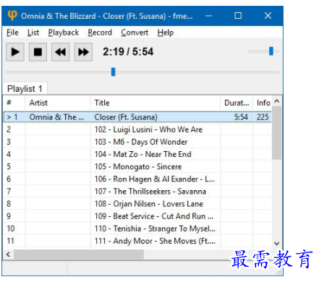Select track 104 - Mat Zo - Near The End

pos(137,154)
